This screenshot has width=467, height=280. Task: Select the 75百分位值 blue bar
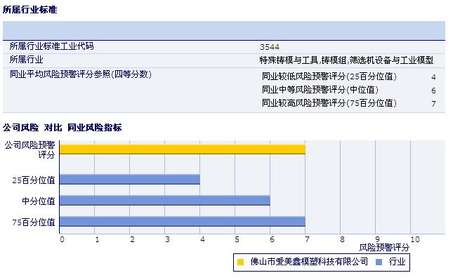coord(183,221)
